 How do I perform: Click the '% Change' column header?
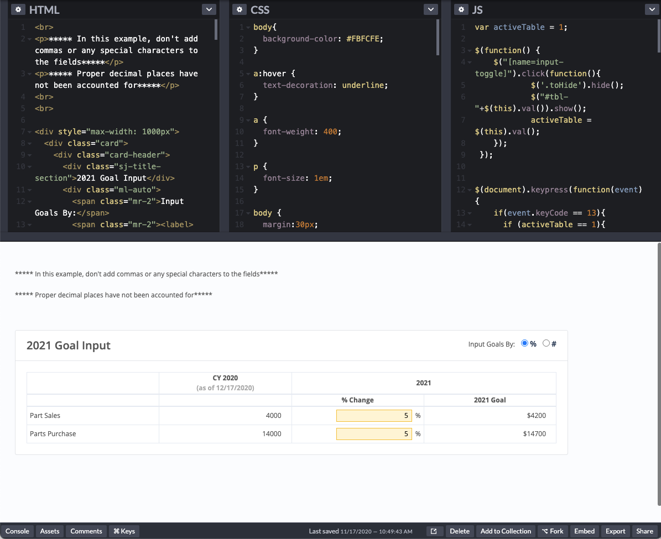357,400
